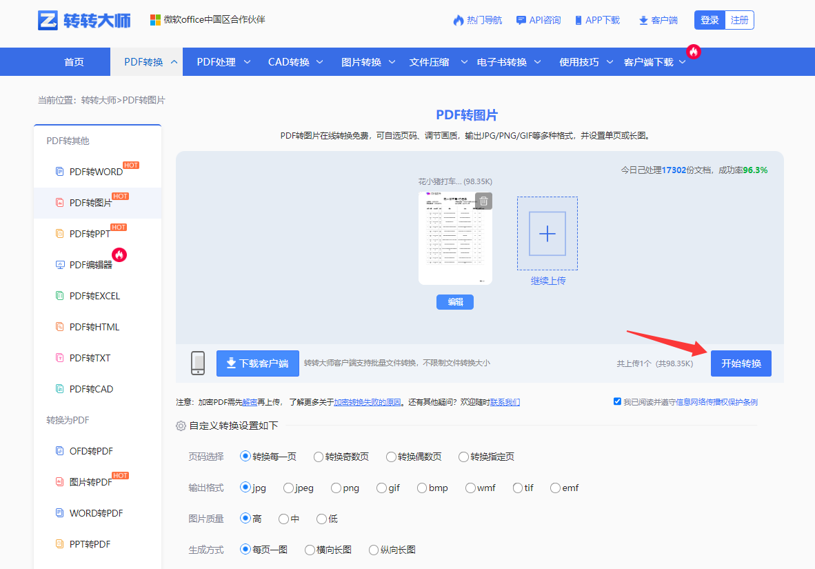Image resolution: width=815 pixels, height=569 pixels.
Task: Open the 加密转换失败的原因 link
Action: click(x=367, y=402)
